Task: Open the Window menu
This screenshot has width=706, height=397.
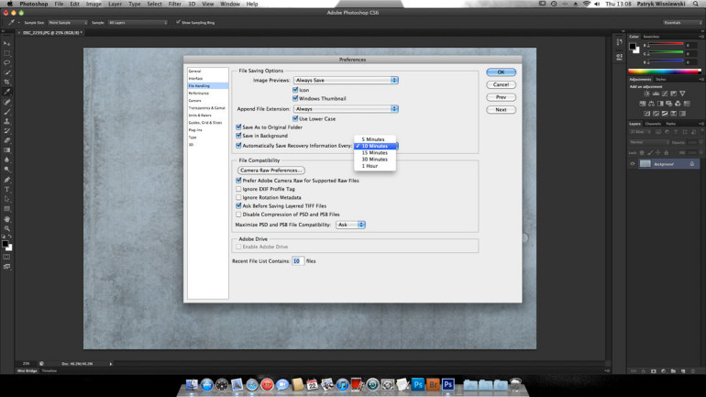Action: 229,4
